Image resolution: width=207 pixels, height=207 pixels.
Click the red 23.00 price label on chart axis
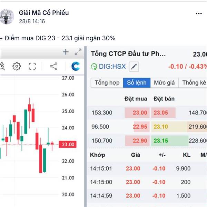click(68, 144)
